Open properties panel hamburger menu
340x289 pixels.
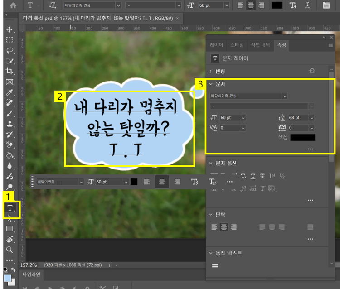tap(330, 45)
